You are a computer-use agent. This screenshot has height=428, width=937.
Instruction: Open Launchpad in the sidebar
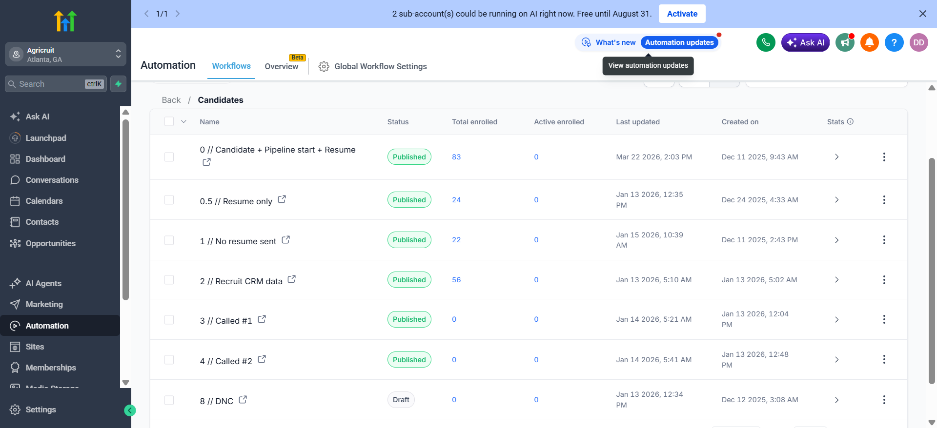[60, 138]
